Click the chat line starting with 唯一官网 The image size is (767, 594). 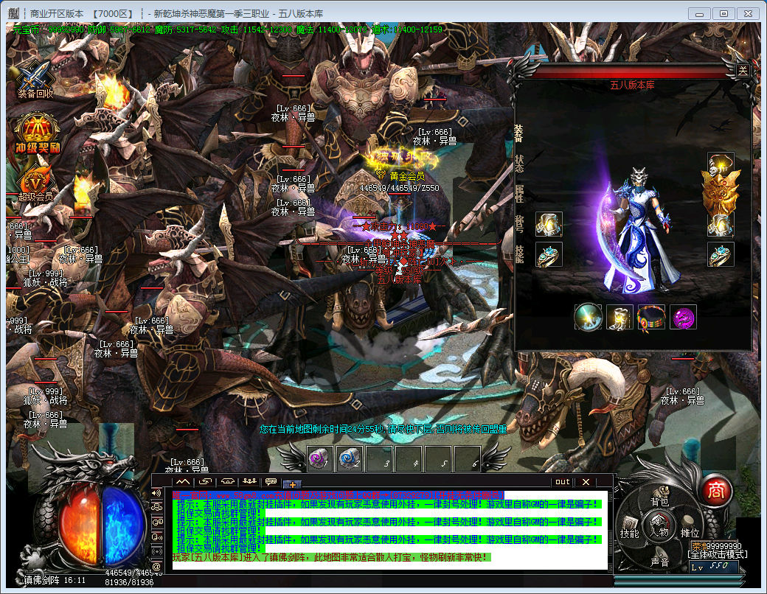(338, 495)
